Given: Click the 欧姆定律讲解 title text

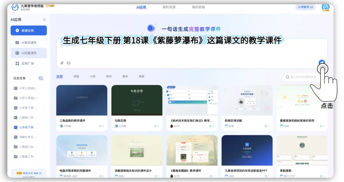Looking at the screenshot, I should [233, 120].
